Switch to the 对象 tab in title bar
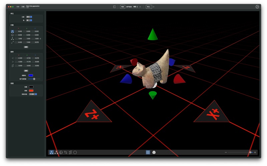 click(23, 7)
